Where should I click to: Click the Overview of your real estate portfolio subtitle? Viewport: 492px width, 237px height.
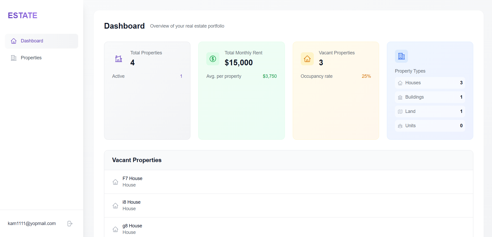click(187, 26)
